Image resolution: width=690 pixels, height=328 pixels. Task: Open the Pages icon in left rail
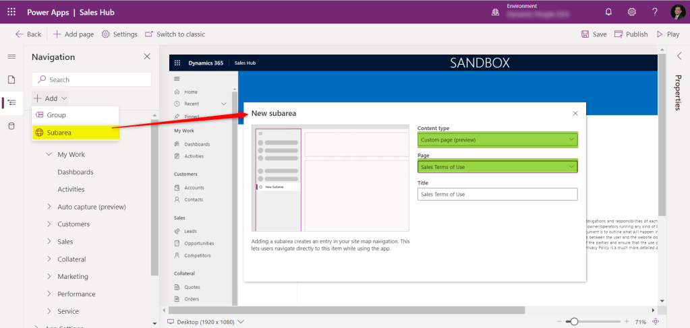coord(11,79)
